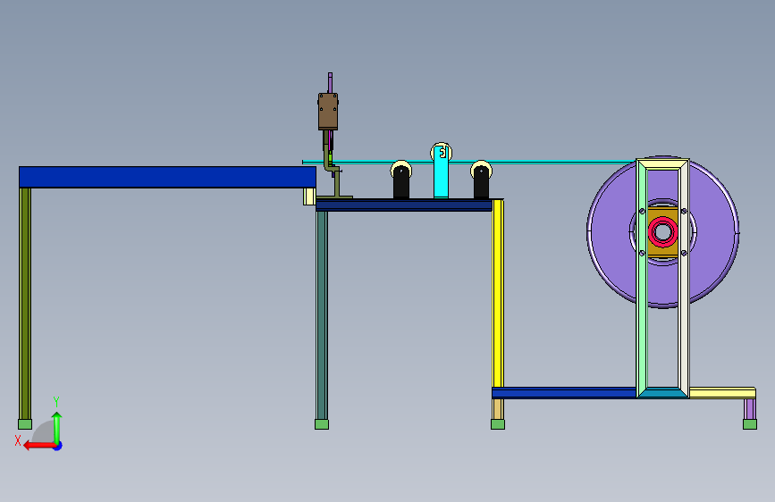
Task: Select the short purple leg of the spool stand
Action: pyautogui.click(x=750, y=409)
